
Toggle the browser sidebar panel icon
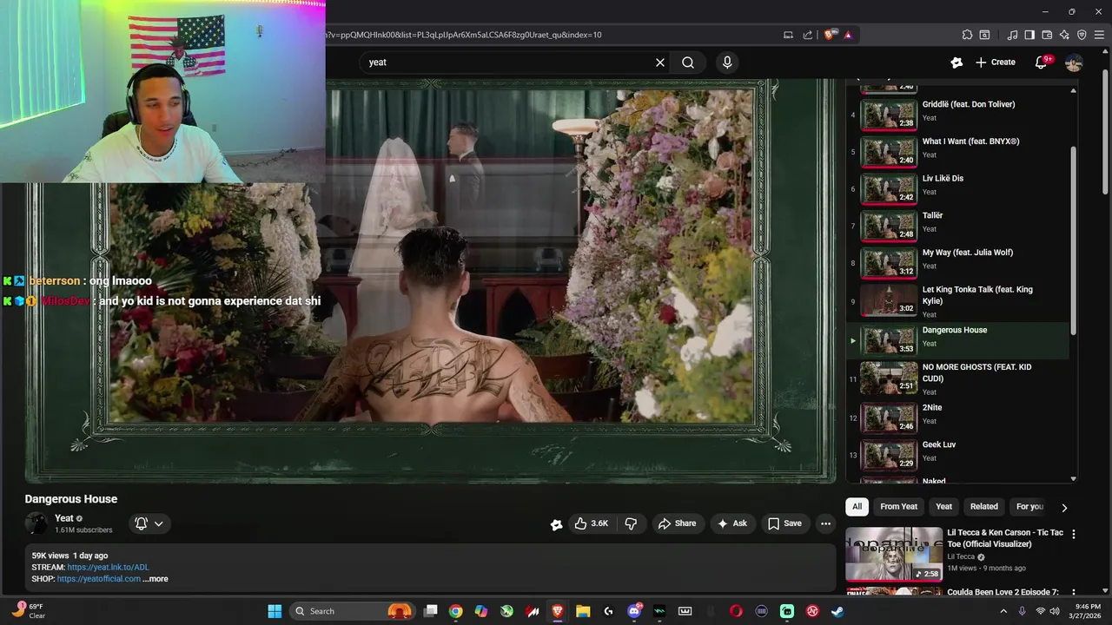1029,35
